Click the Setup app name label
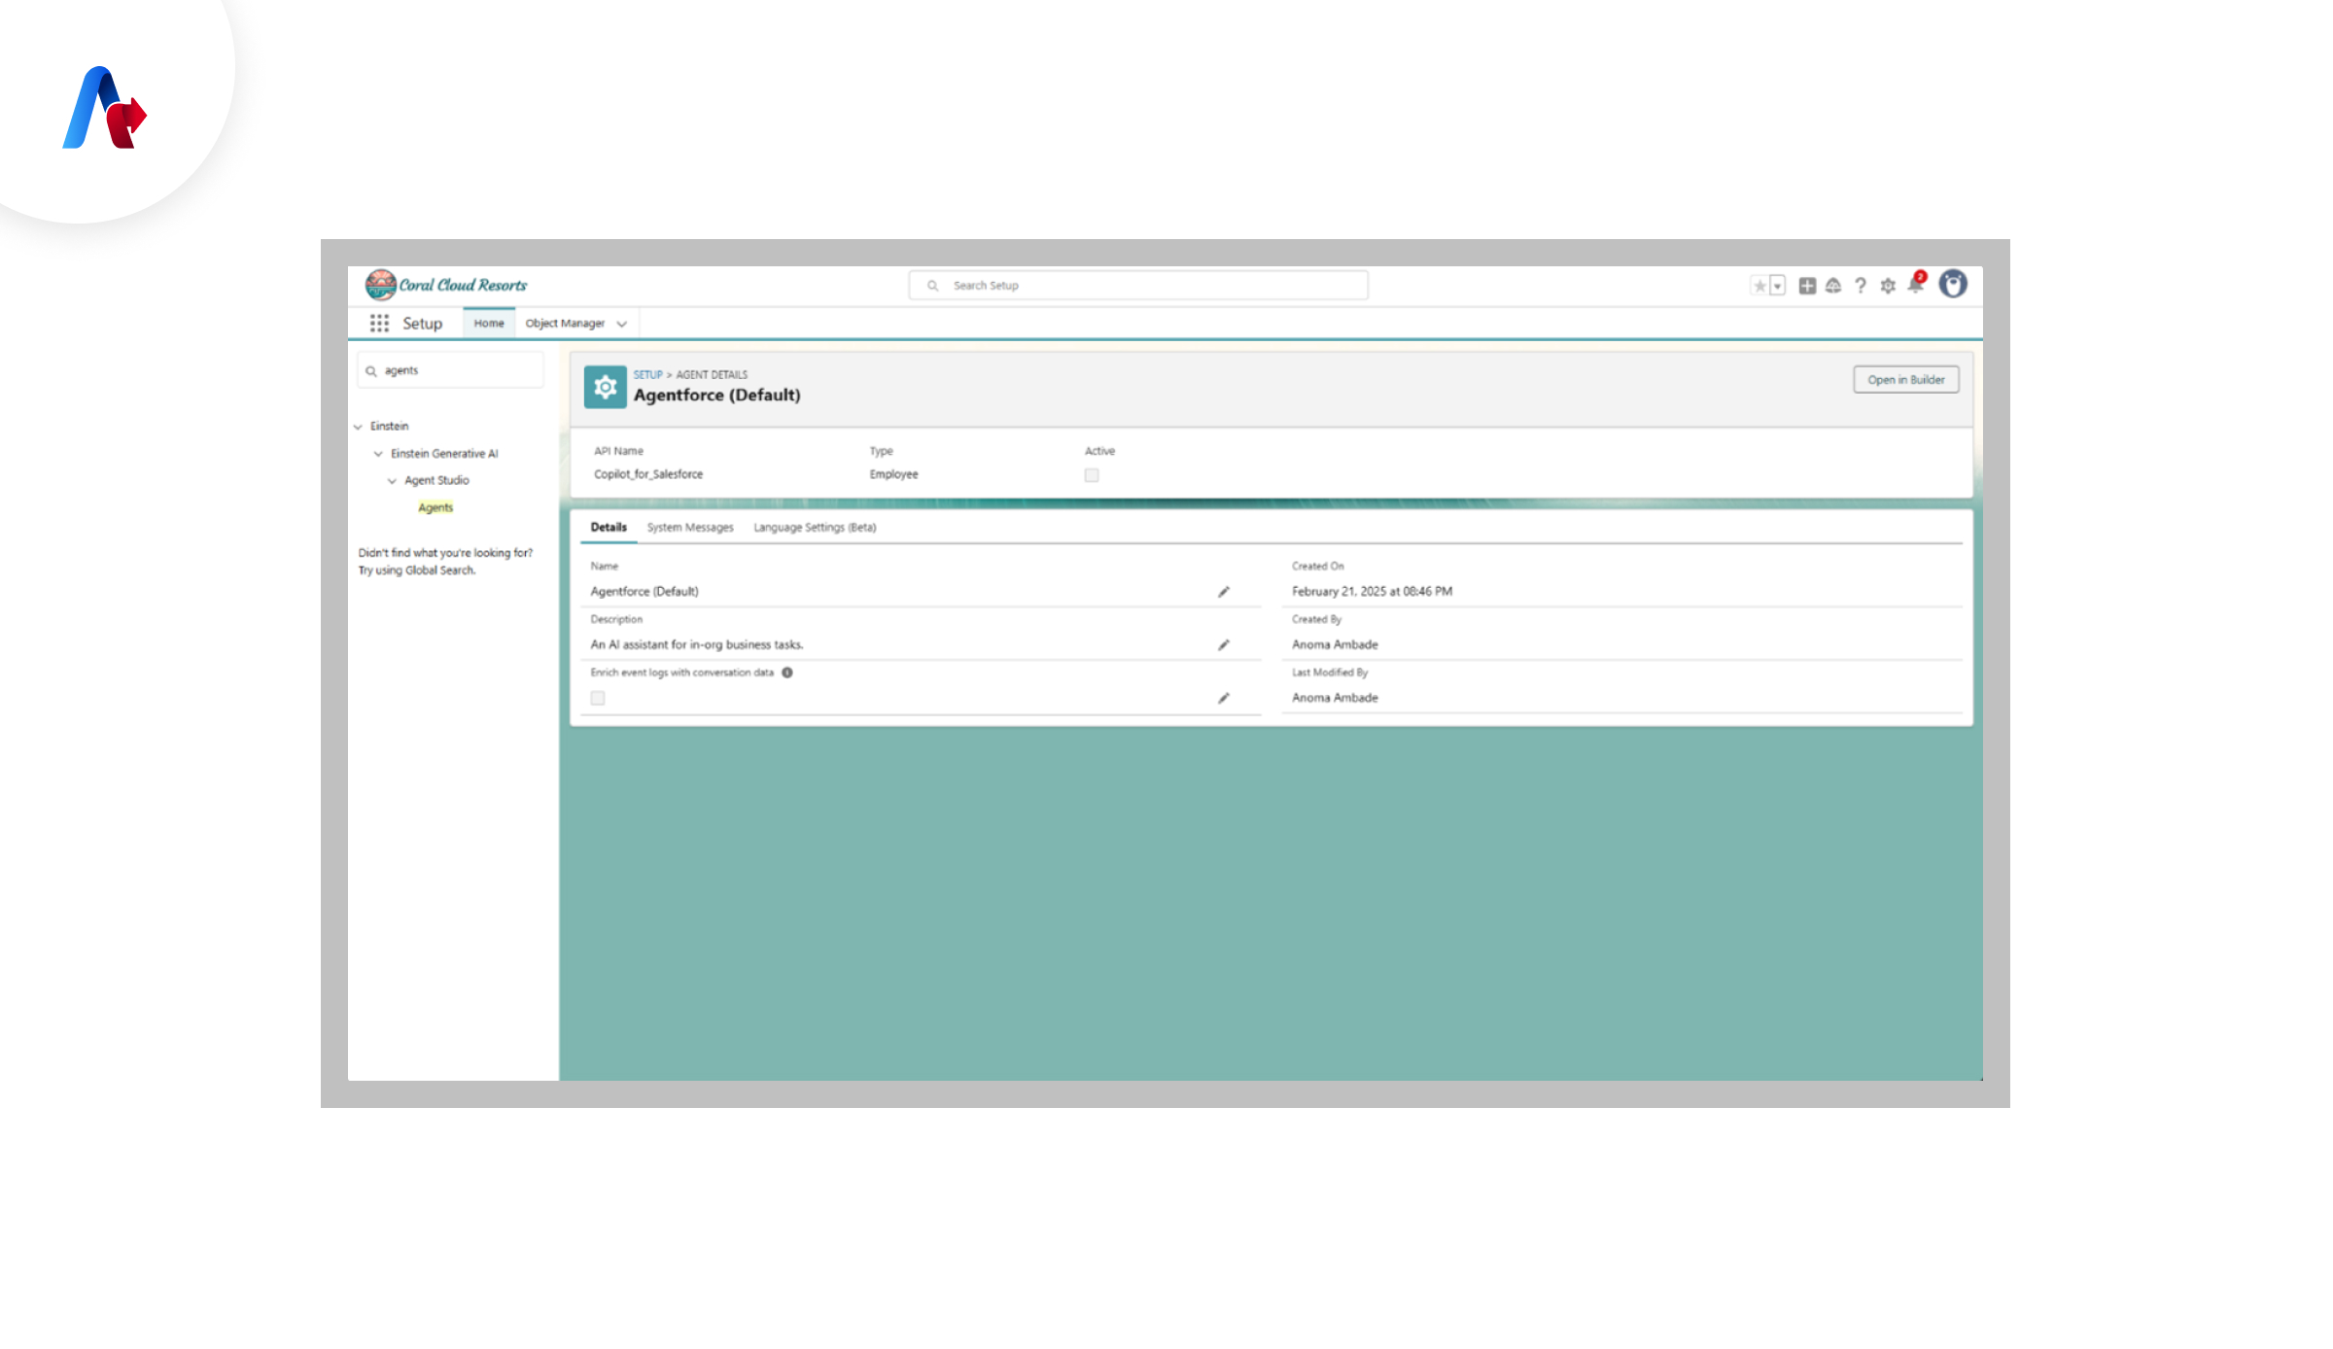Image resolution: width=2333 pixels, height=1349 pixels. (422, 324)
